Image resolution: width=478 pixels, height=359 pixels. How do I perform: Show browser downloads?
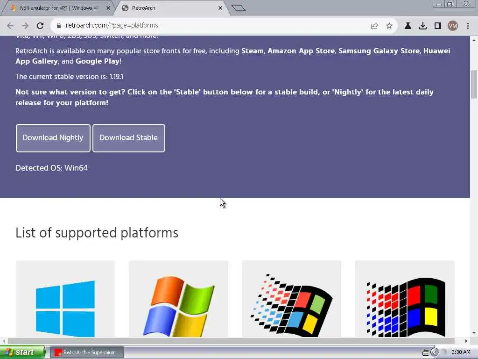423,26
